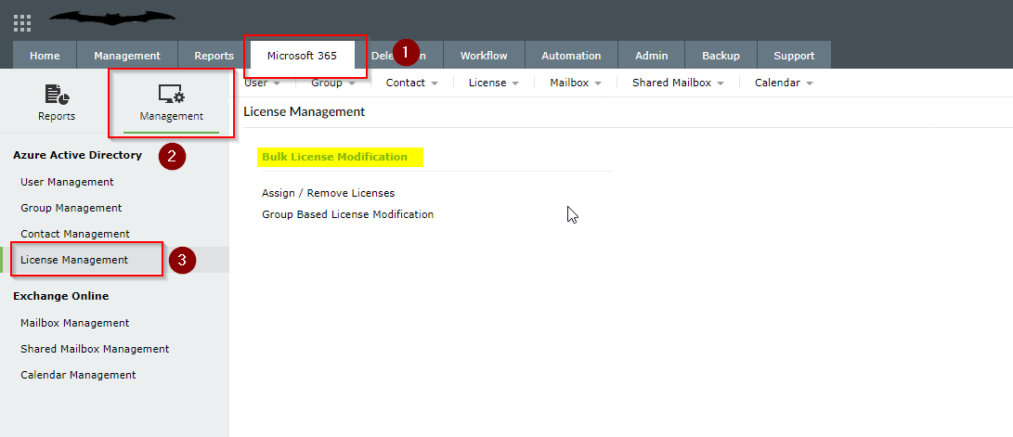
Task: Switch to the Microsoft 365 tab
Action: (302, 56)
